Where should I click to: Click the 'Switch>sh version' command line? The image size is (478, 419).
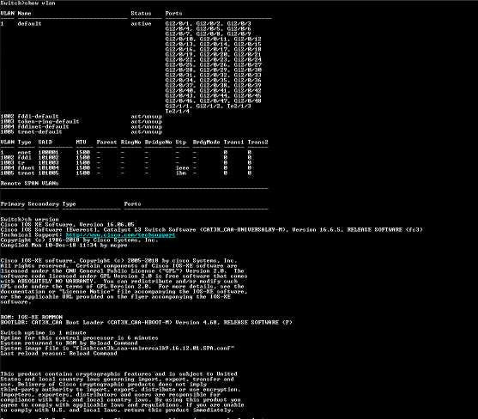click(29, 219)
